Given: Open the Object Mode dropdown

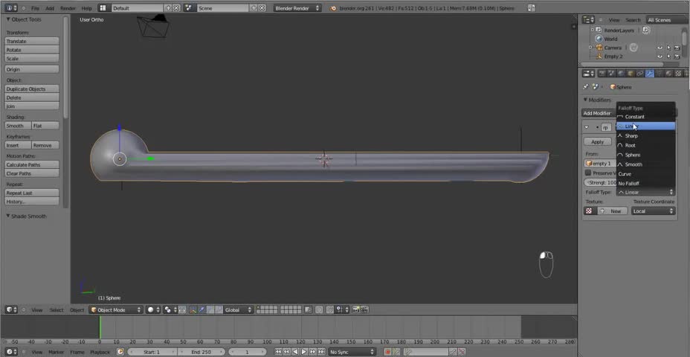Looking at the screenshot, I should pyautogui.click(x=116, y=310).
